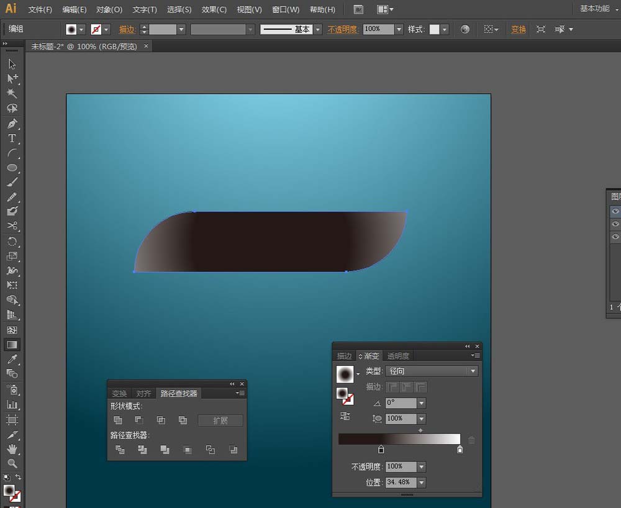Open the gradient angle dropdown arrow
Viewport: 621px width, 508px height.
pos(422,403)
